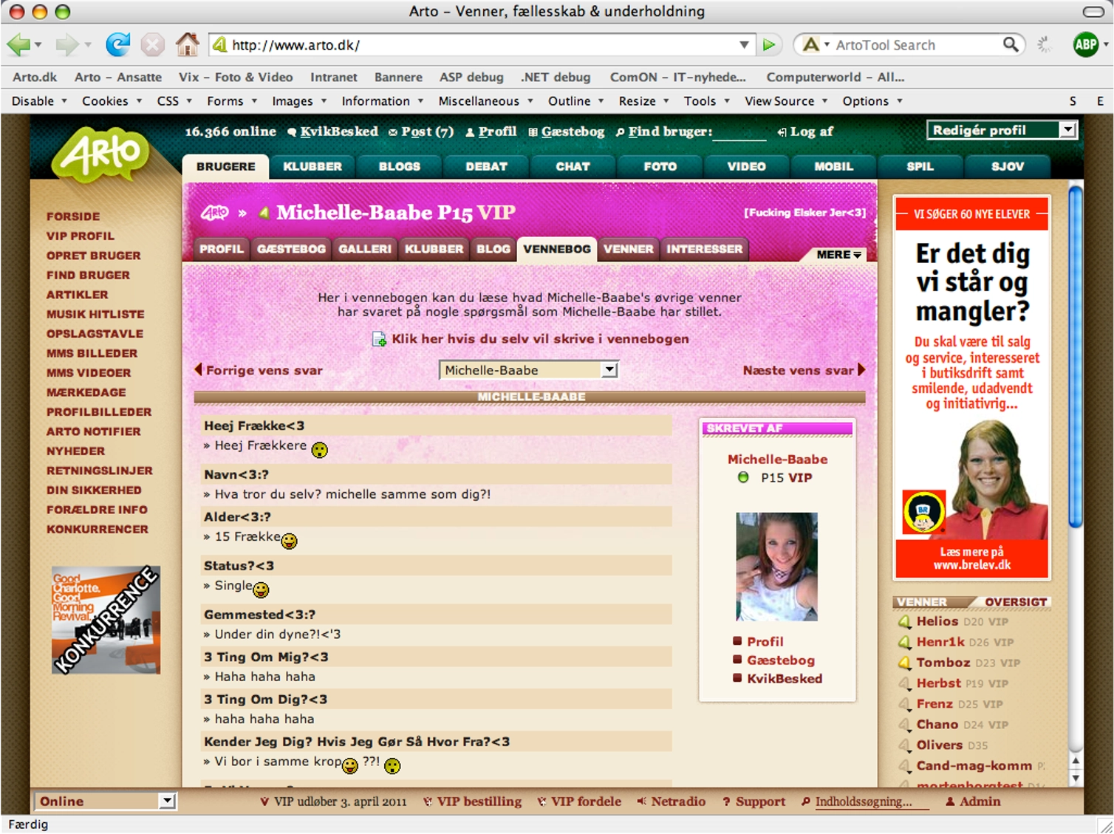Click the search magnifier in ArtoTool Search
Screen dimensions: 1114x834
[x=1010, y=44]
